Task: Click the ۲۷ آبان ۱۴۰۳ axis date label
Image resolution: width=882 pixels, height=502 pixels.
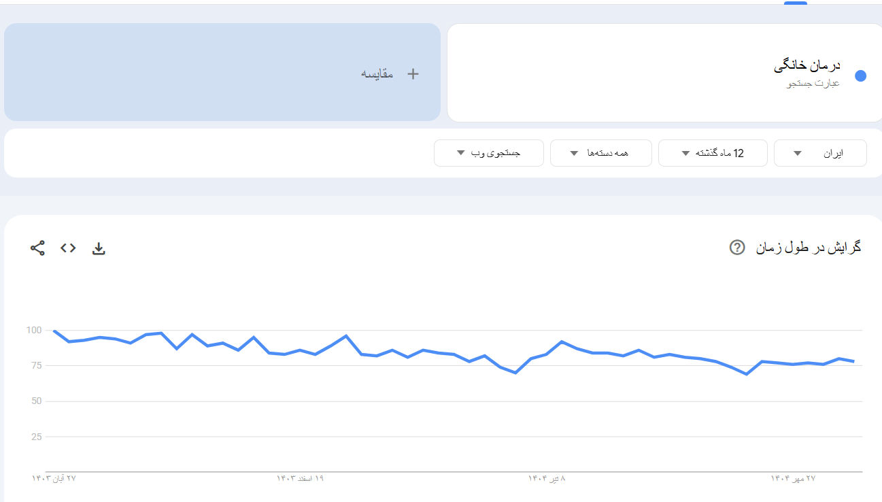Action: pyautogui.click(x=54, y=479)
